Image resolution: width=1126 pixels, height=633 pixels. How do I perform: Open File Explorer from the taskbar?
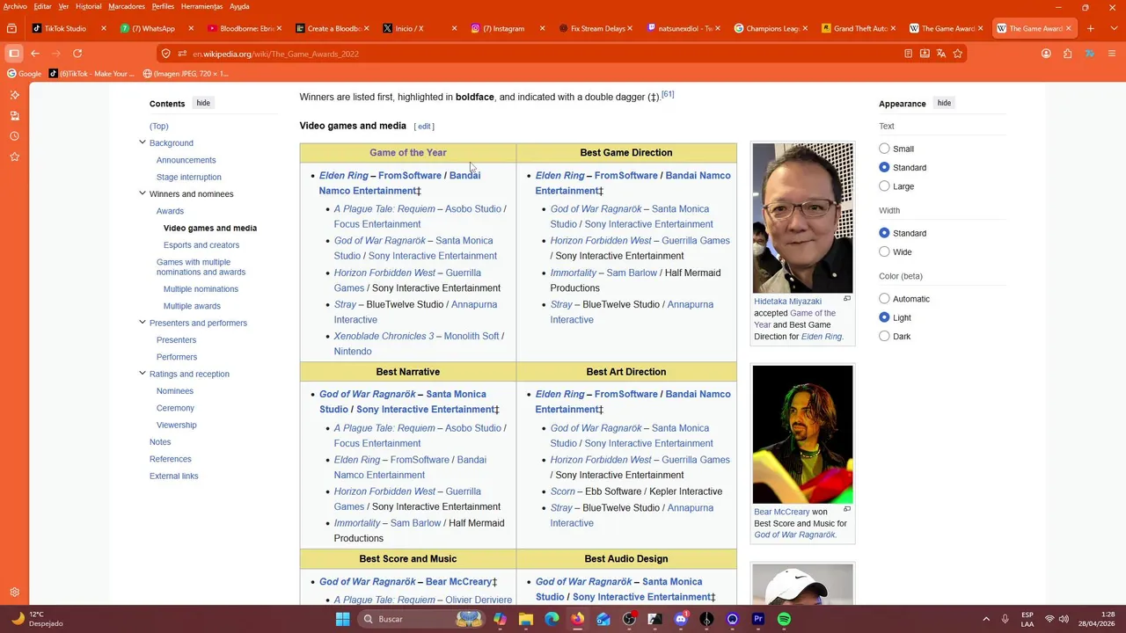point(526,619)
